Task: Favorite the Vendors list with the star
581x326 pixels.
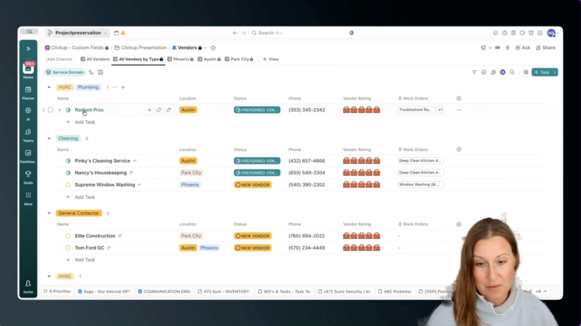Action: pos(213,48)
